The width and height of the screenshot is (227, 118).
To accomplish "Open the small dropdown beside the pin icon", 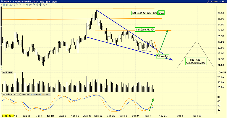I will (x=218, y=1).
